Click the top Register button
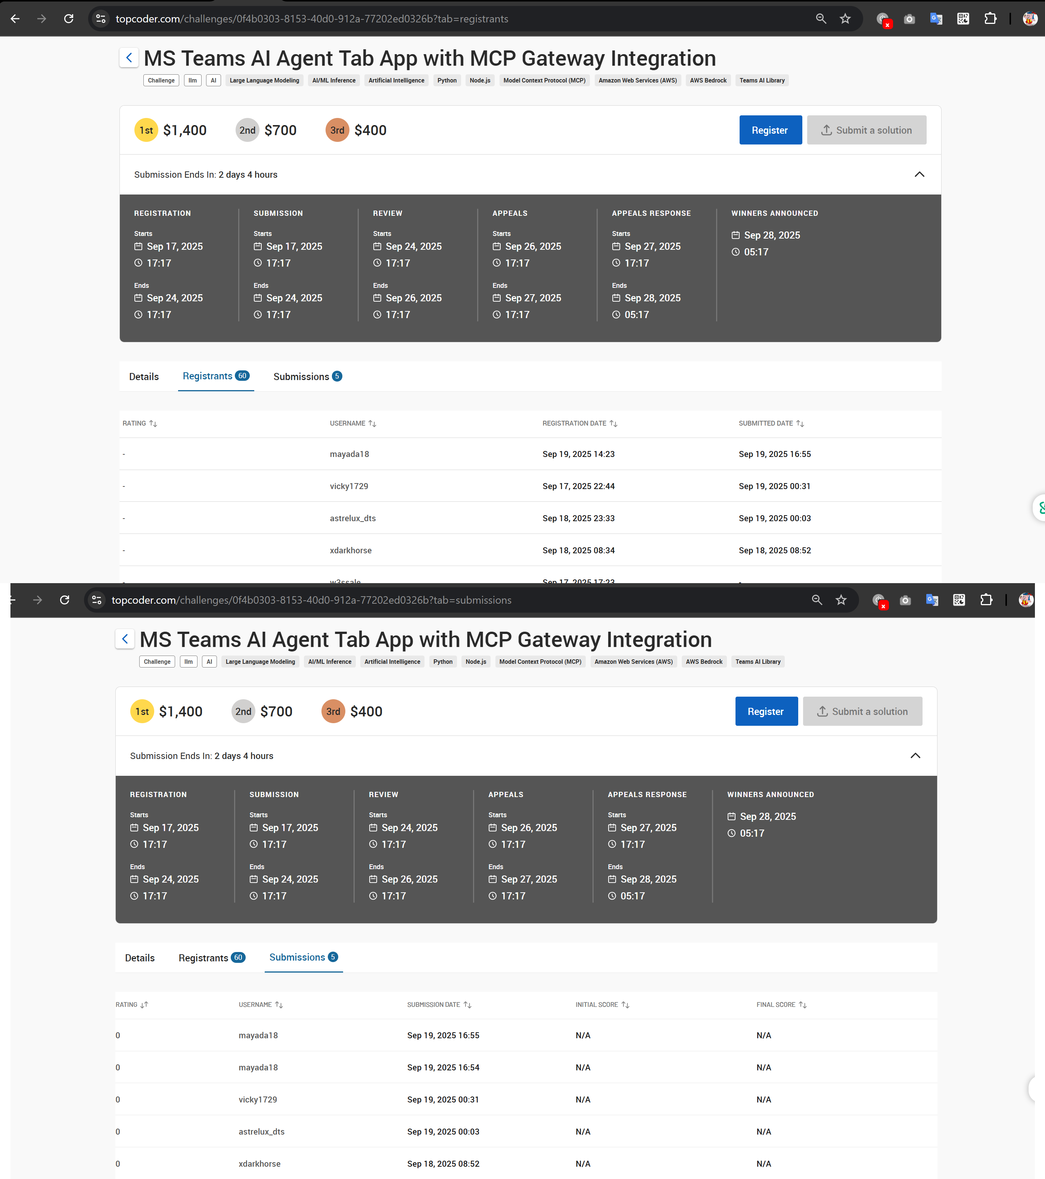The image size is (1045, 1179). point(770,130)
